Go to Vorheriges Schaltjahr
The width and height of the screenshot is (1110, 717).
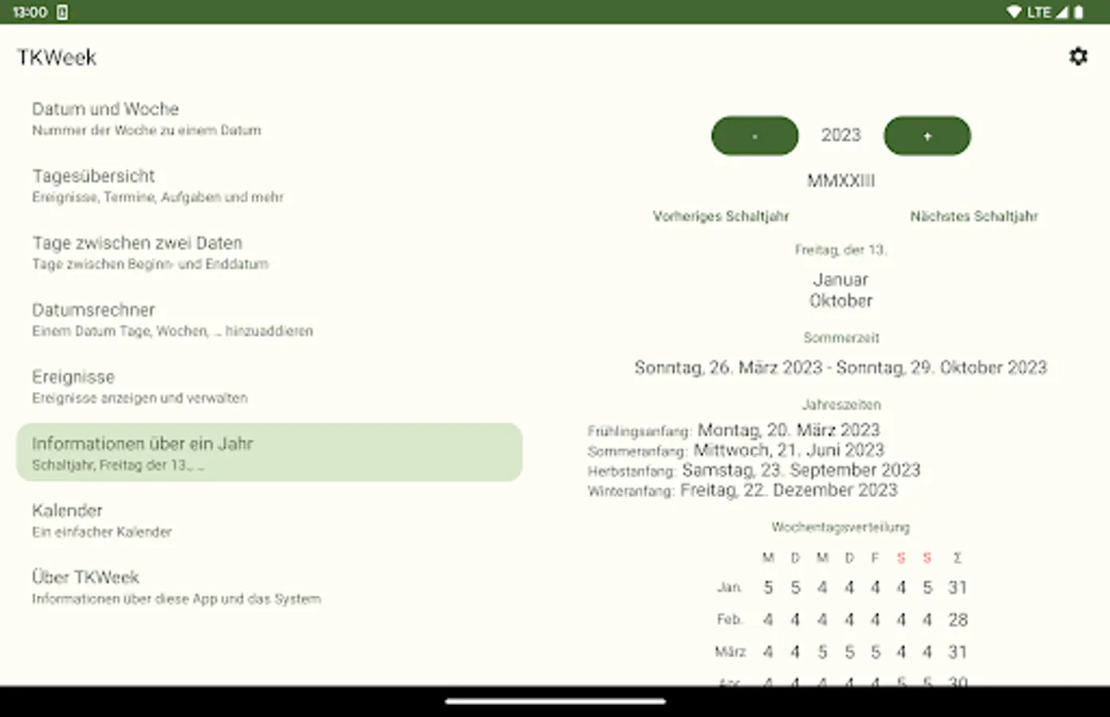(x=721, y=216)
